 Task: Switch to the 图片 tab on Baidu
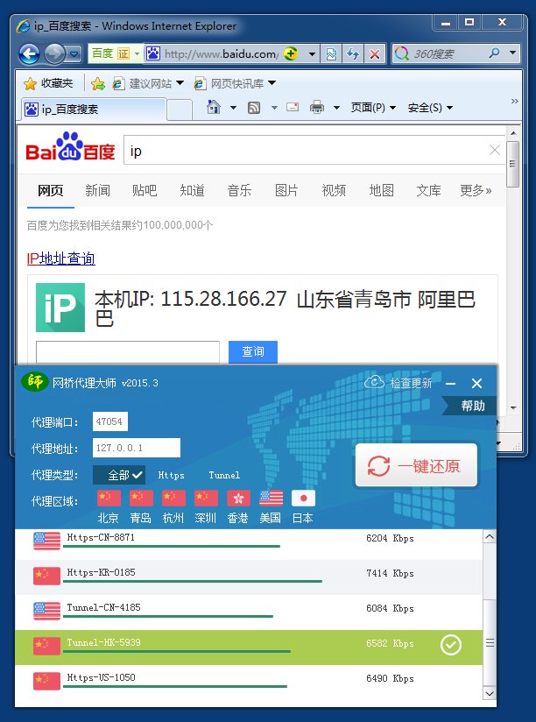pos(286,190)
